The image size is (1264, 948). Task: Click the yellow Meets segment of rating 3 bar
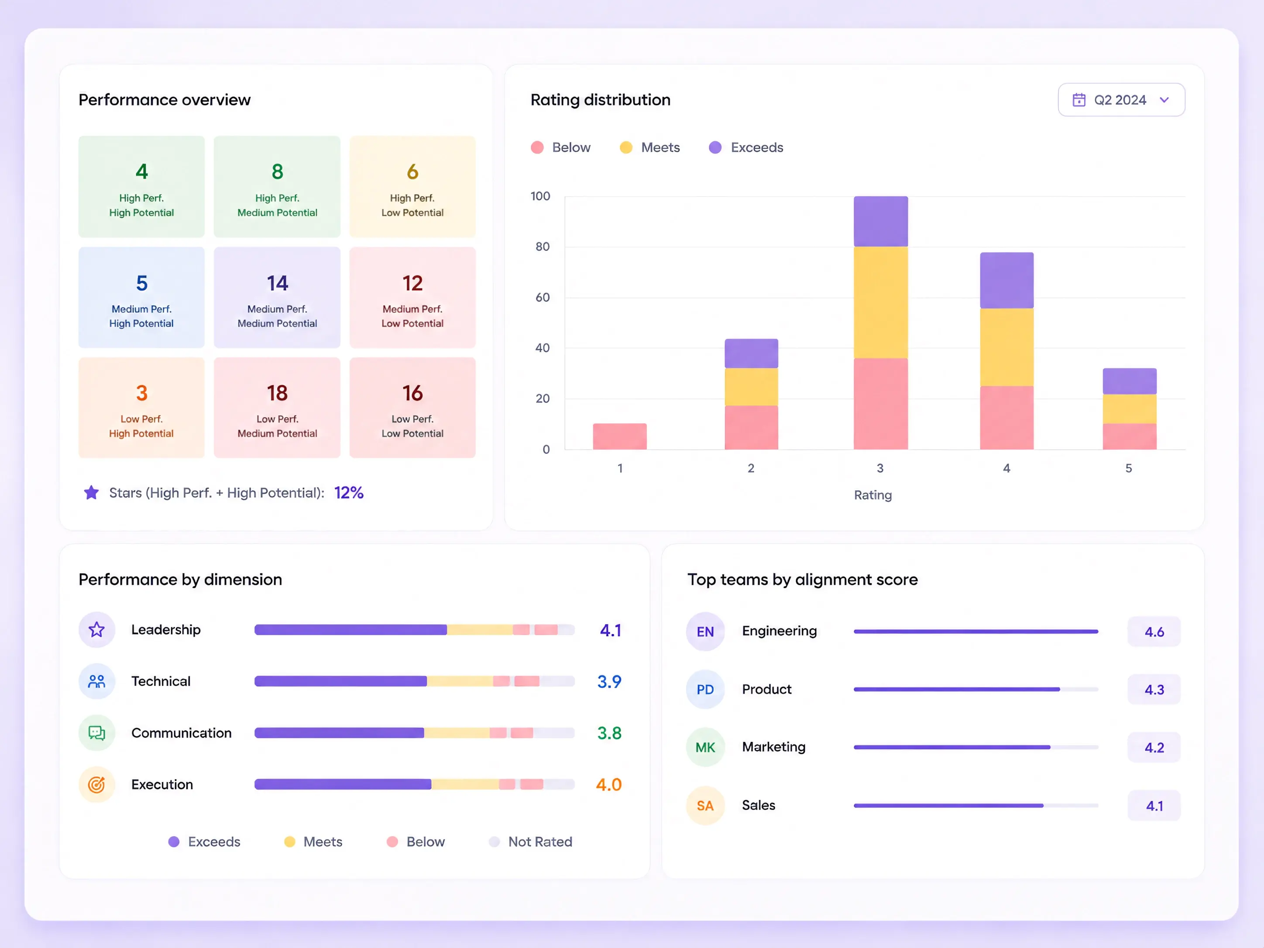881,303
